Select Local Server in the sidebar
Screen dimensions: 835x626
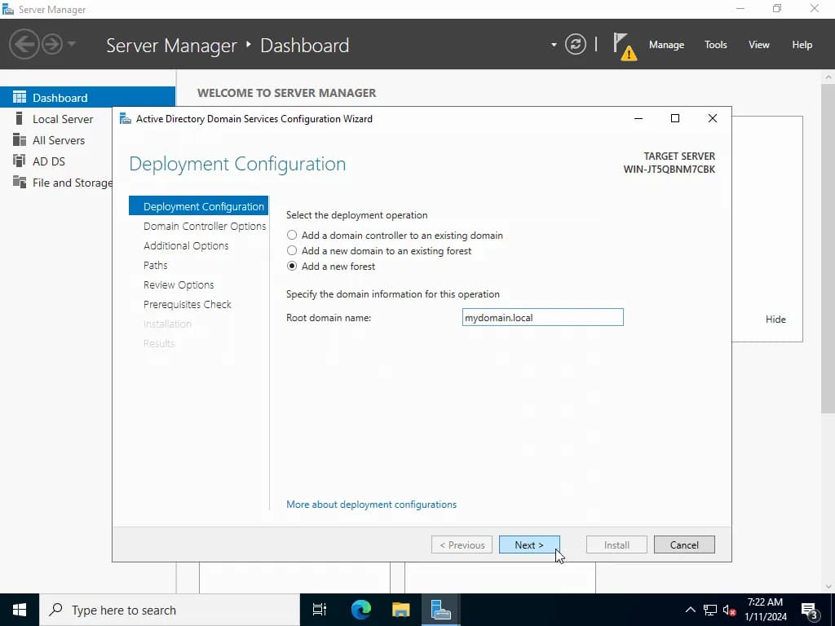[63, 119]
